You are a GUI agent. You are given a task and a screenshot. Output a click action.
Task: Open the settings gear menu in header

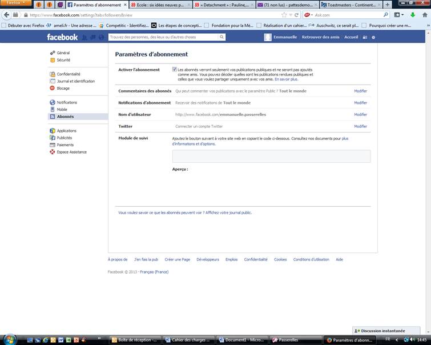click(373, 37)
